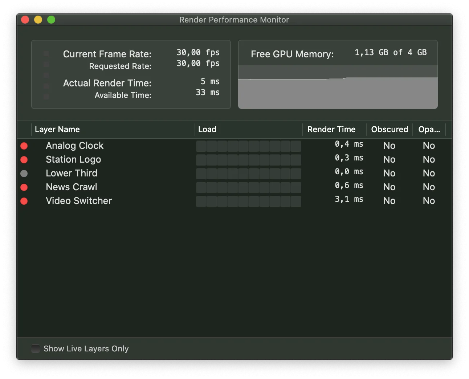Viewport: 469px width, 379px height.
Task: Select the Video Switcher layer name
Action: [x=79, y=201]
